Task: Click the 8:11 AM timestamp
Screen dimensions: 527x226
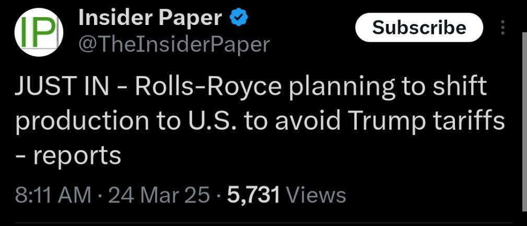Action: click(x=53, y=195)
